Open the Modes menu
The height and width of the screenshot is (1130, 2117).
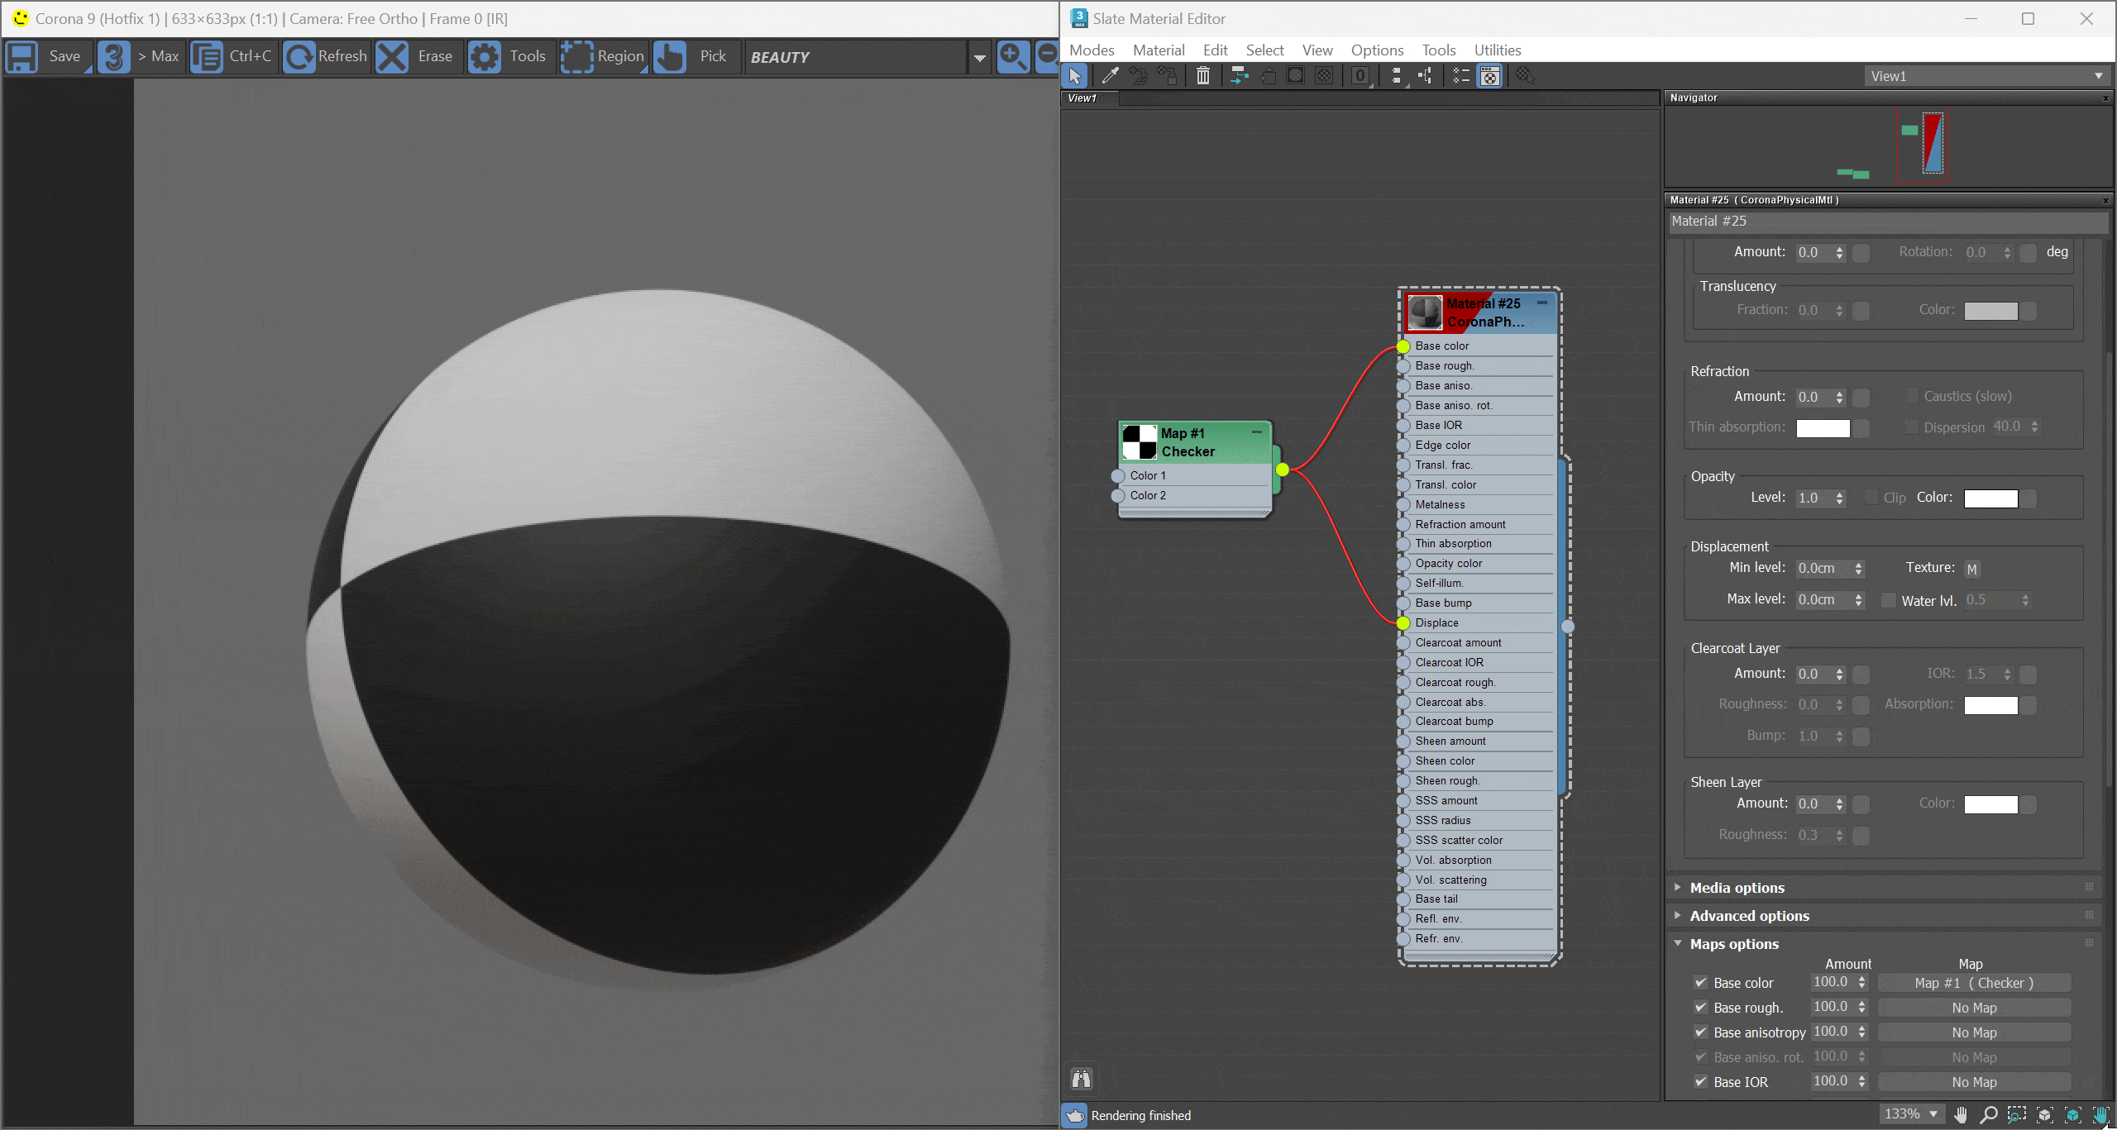point(1092,50)
